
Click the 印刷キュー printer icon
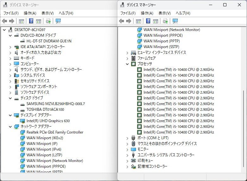click(133, 161)
